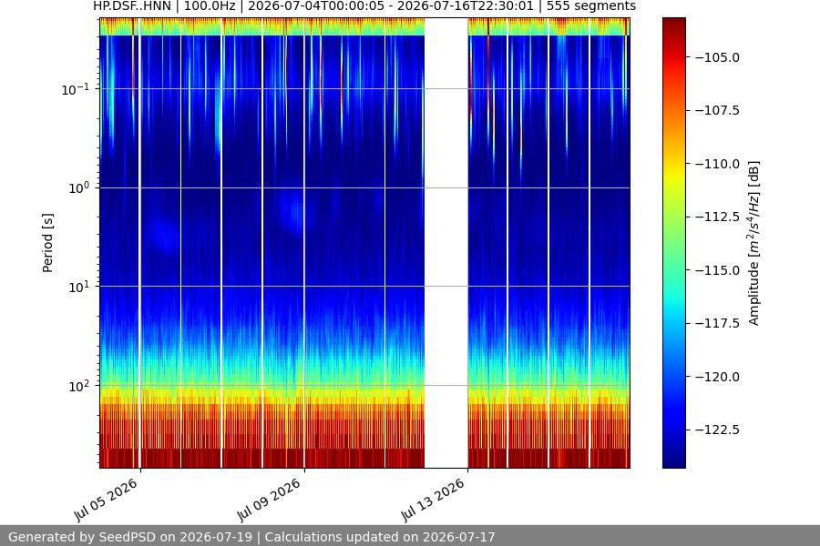Click the −107.5 colorbar tick label
This screenshot has height=546, width=820.
click(718, 110)
